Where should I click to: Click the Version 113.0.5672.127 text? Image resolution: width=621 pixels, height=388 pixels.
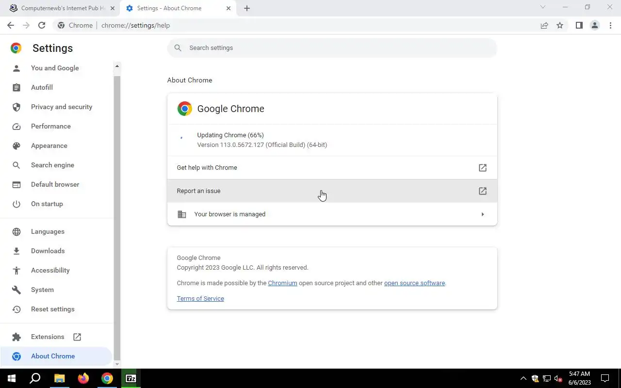click(262, 145)
